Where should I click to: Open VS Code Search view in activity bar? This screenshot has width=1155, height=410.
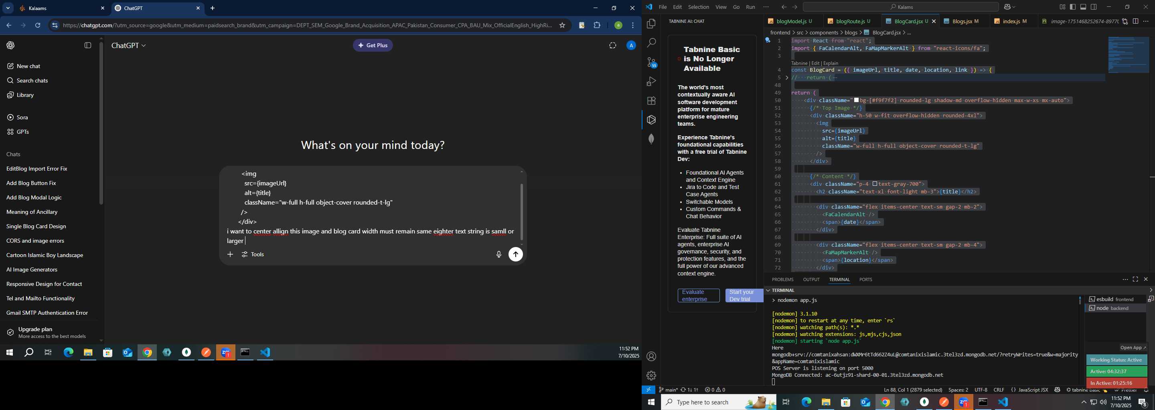(x=651, y=43)
